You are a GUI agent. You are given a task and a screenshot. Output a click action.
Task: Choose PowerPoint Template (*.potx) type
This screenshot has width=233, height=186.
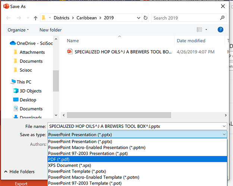tap(138, 171)
